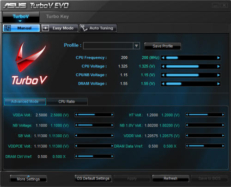Increase VDDR Volt with right arrow
231x187 pixels.
[x=223, y=135]
